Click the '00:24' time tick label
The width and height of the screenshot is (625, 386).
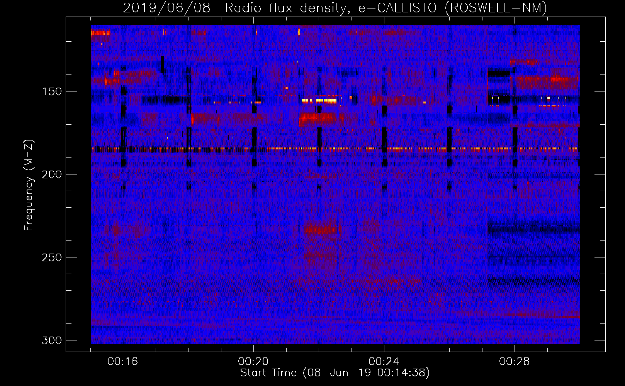(x=384, y=361)
